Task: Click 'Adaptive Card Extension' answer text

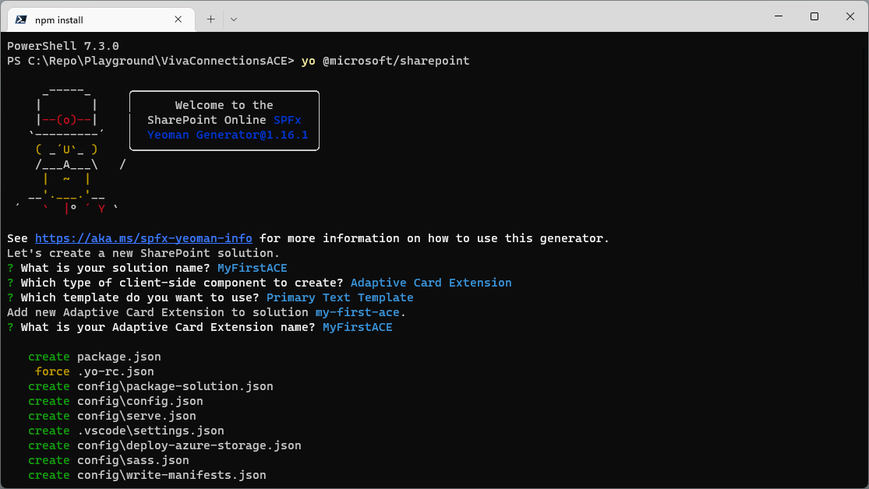Action: point(431,283)
